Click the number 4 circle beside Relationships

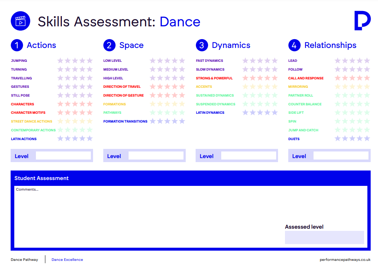(294, 45)
